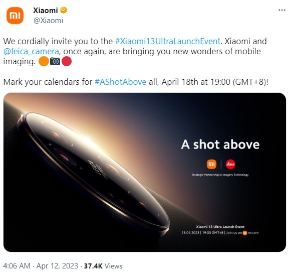Click the Mi logo in the poster

coord(211,164)
